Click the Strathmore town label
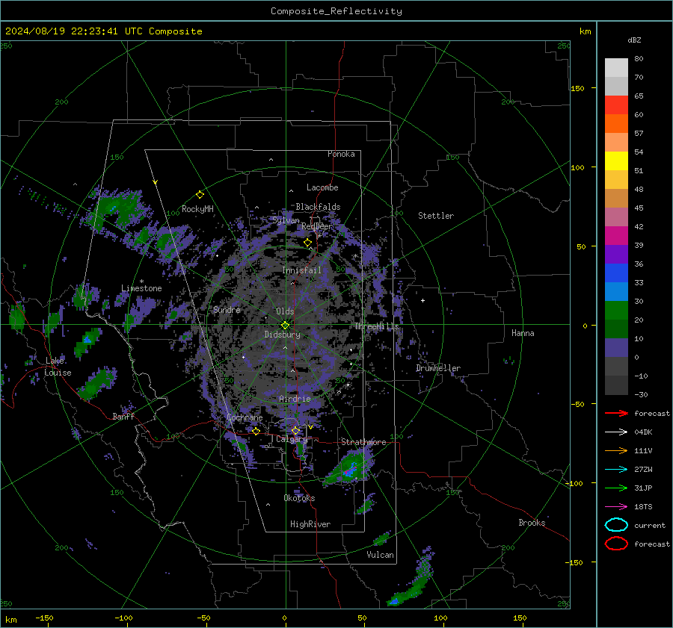 pos(363,442)
